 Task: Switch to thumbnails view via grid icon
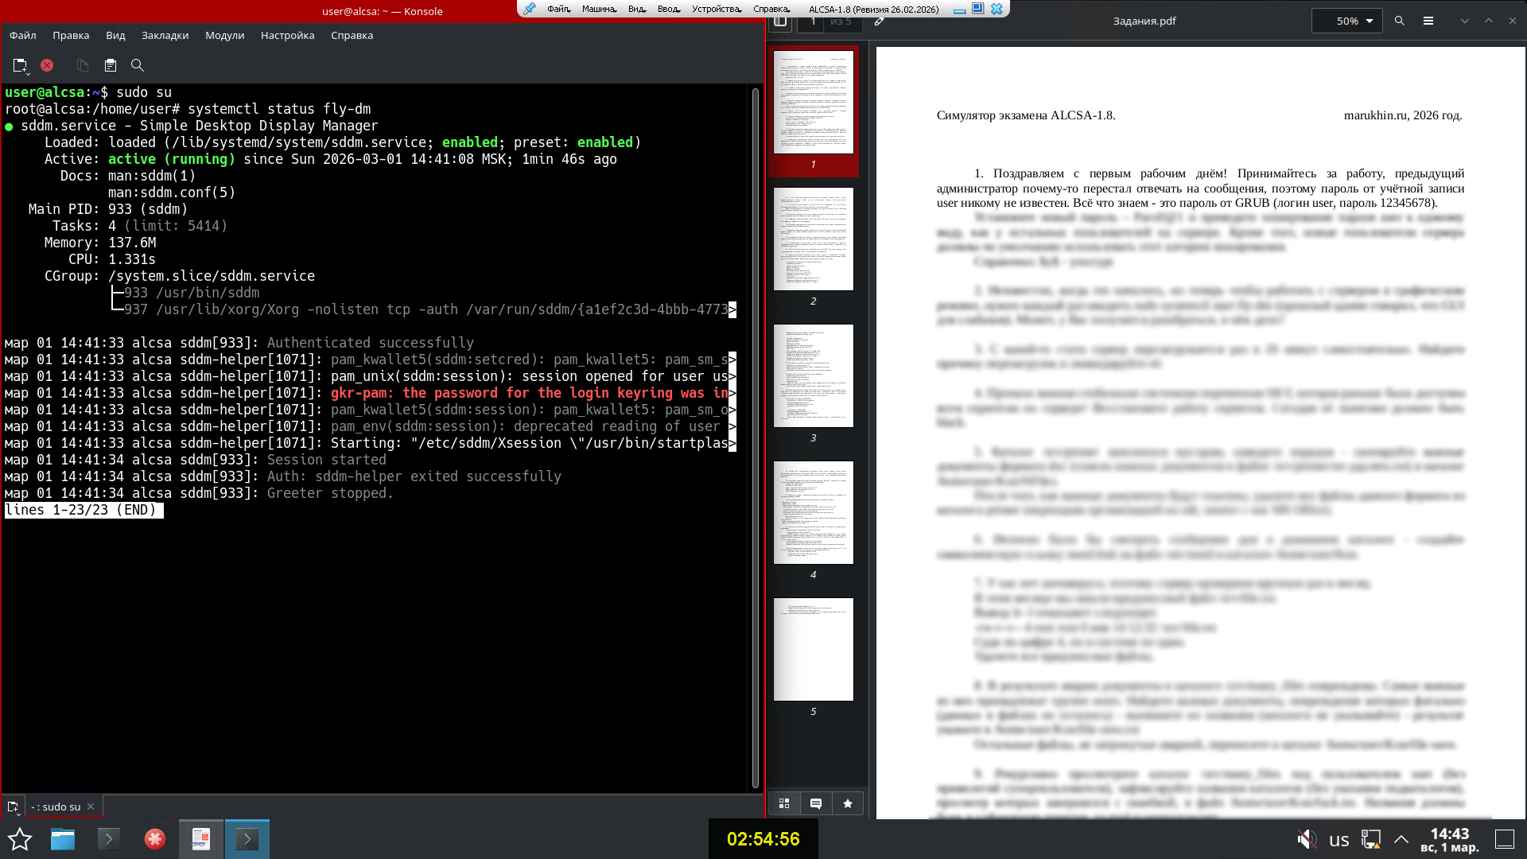click(784, 803)
